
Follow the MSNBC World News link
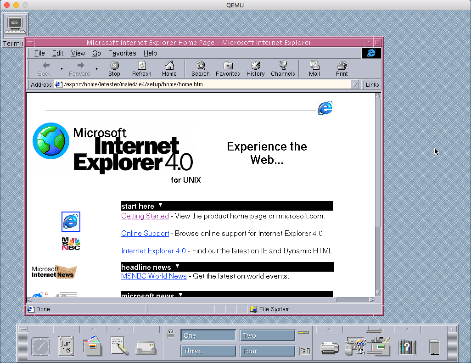tap(154, 276)
